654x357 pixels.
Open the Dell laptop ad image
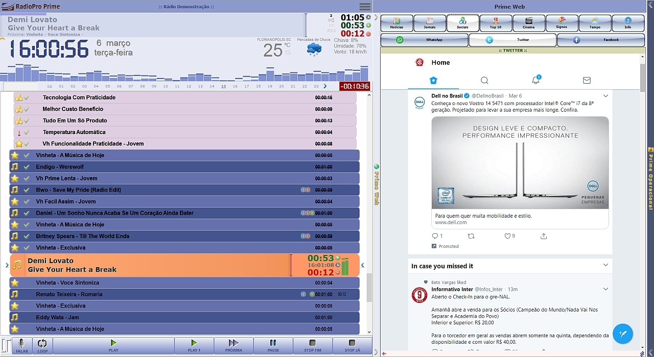click(520, 162)
